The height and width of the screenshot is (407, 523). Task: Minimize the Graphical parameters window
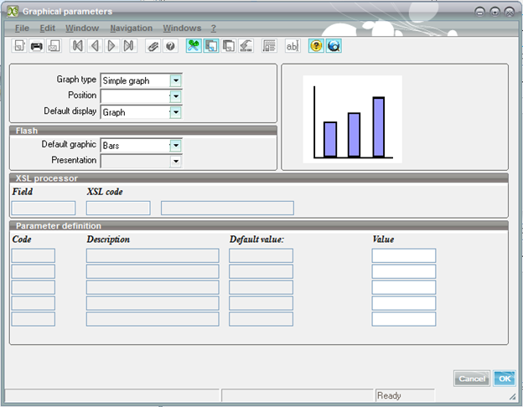click(x=479, y=13)
